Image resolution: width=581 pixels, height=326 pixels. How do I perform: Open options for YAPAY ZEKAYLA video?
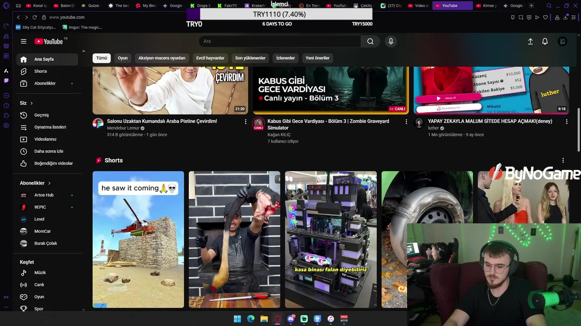[566, 121]
